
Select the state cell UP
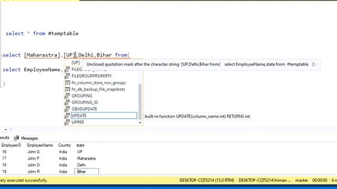click(80, 152)
